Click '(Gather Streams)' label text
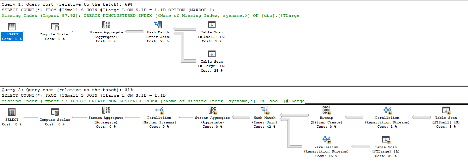The height and width of the screenshot is (168, 468). pos(159,122)
